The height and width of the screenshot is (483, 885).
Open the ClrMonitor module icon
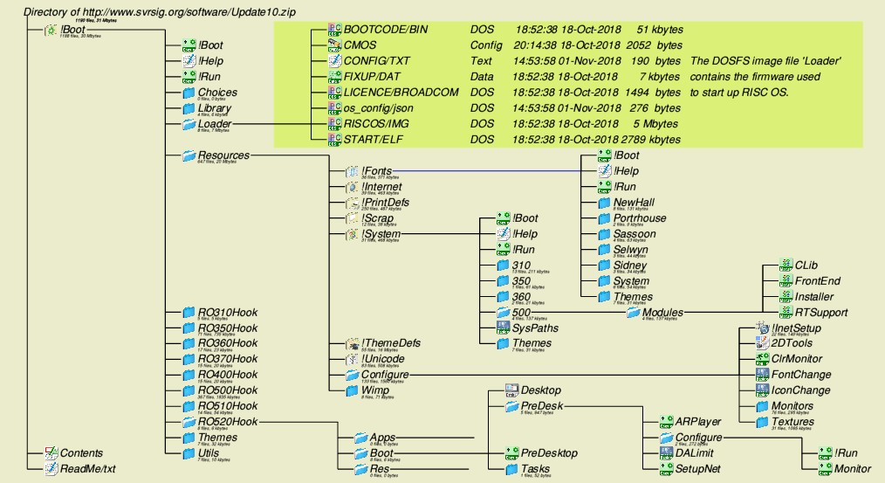click(760, 359)
